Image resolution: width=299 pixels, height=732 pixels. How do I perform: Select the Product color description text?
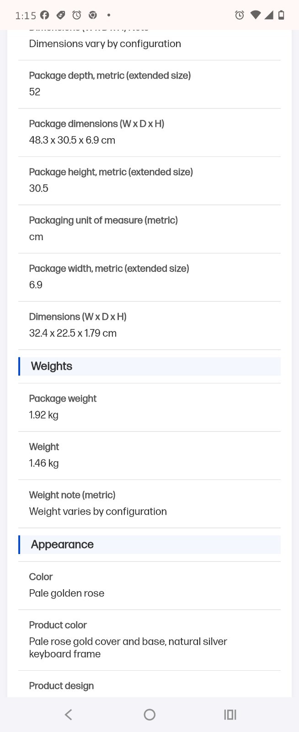(128, 647)
